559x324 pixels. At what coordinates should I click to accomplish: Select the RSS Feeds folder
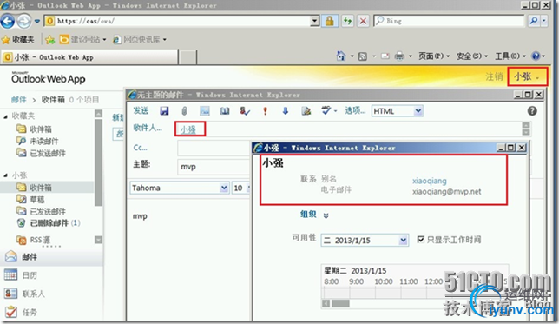pos(34,240)
